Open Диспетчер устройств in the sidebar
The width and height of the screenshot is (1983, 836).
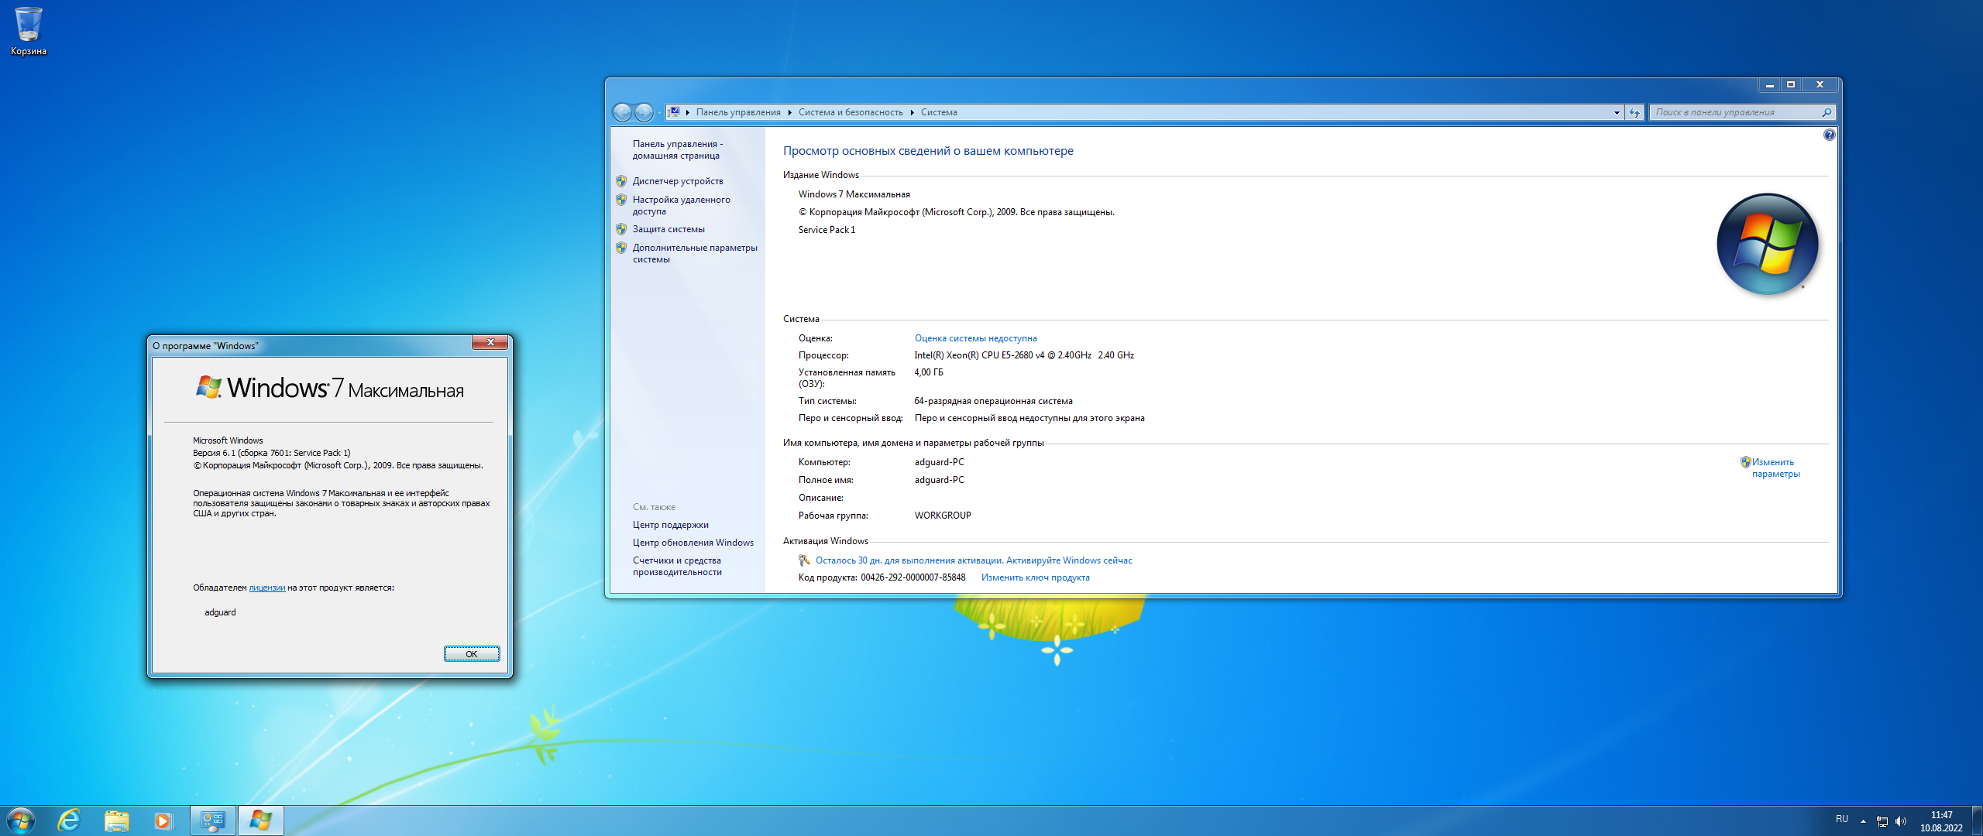coord(678,181)
